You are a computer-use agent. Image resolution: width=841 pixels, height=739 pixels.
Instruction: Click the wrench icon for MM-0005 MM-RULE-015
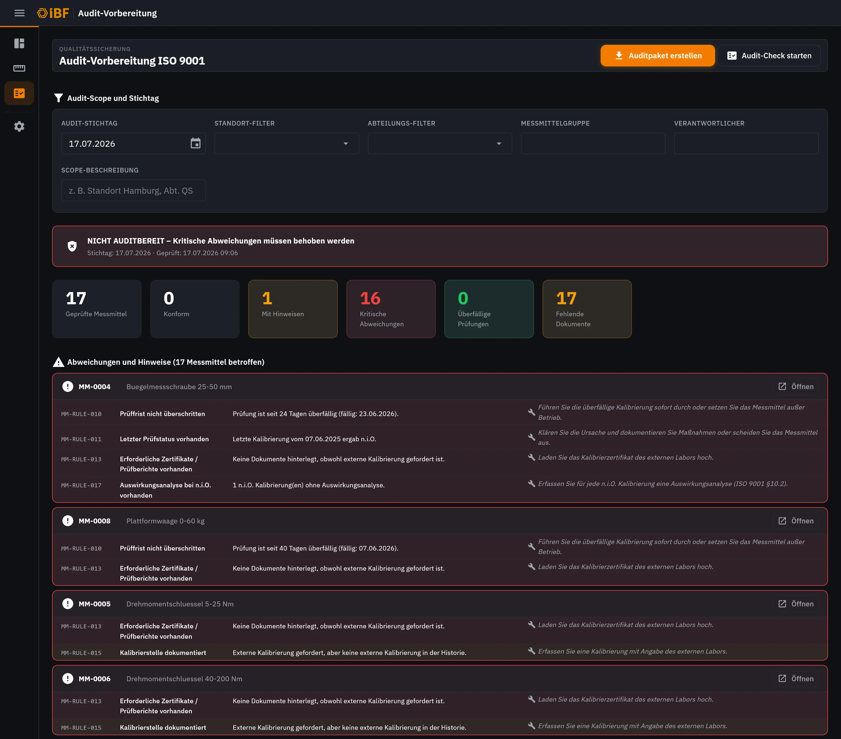(x=531, y=651)
